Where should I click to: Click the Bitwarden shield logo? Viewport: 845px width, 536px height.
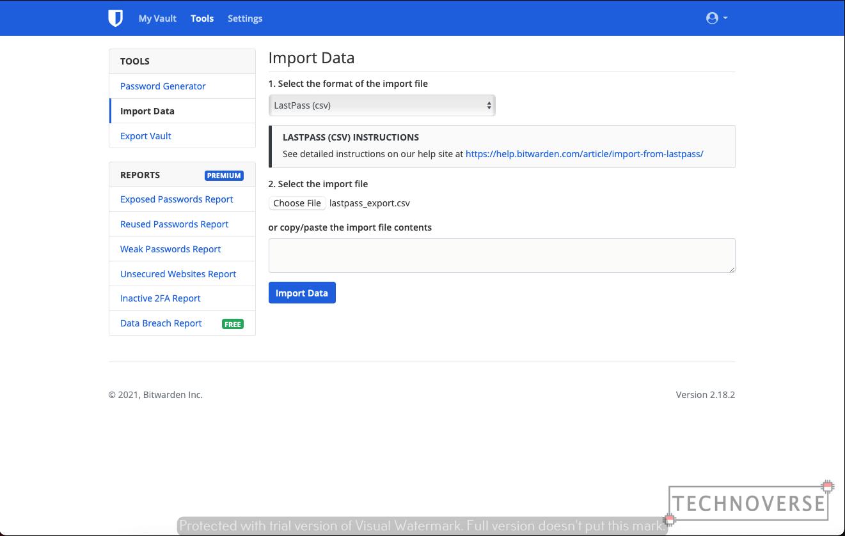click(115, 19)
